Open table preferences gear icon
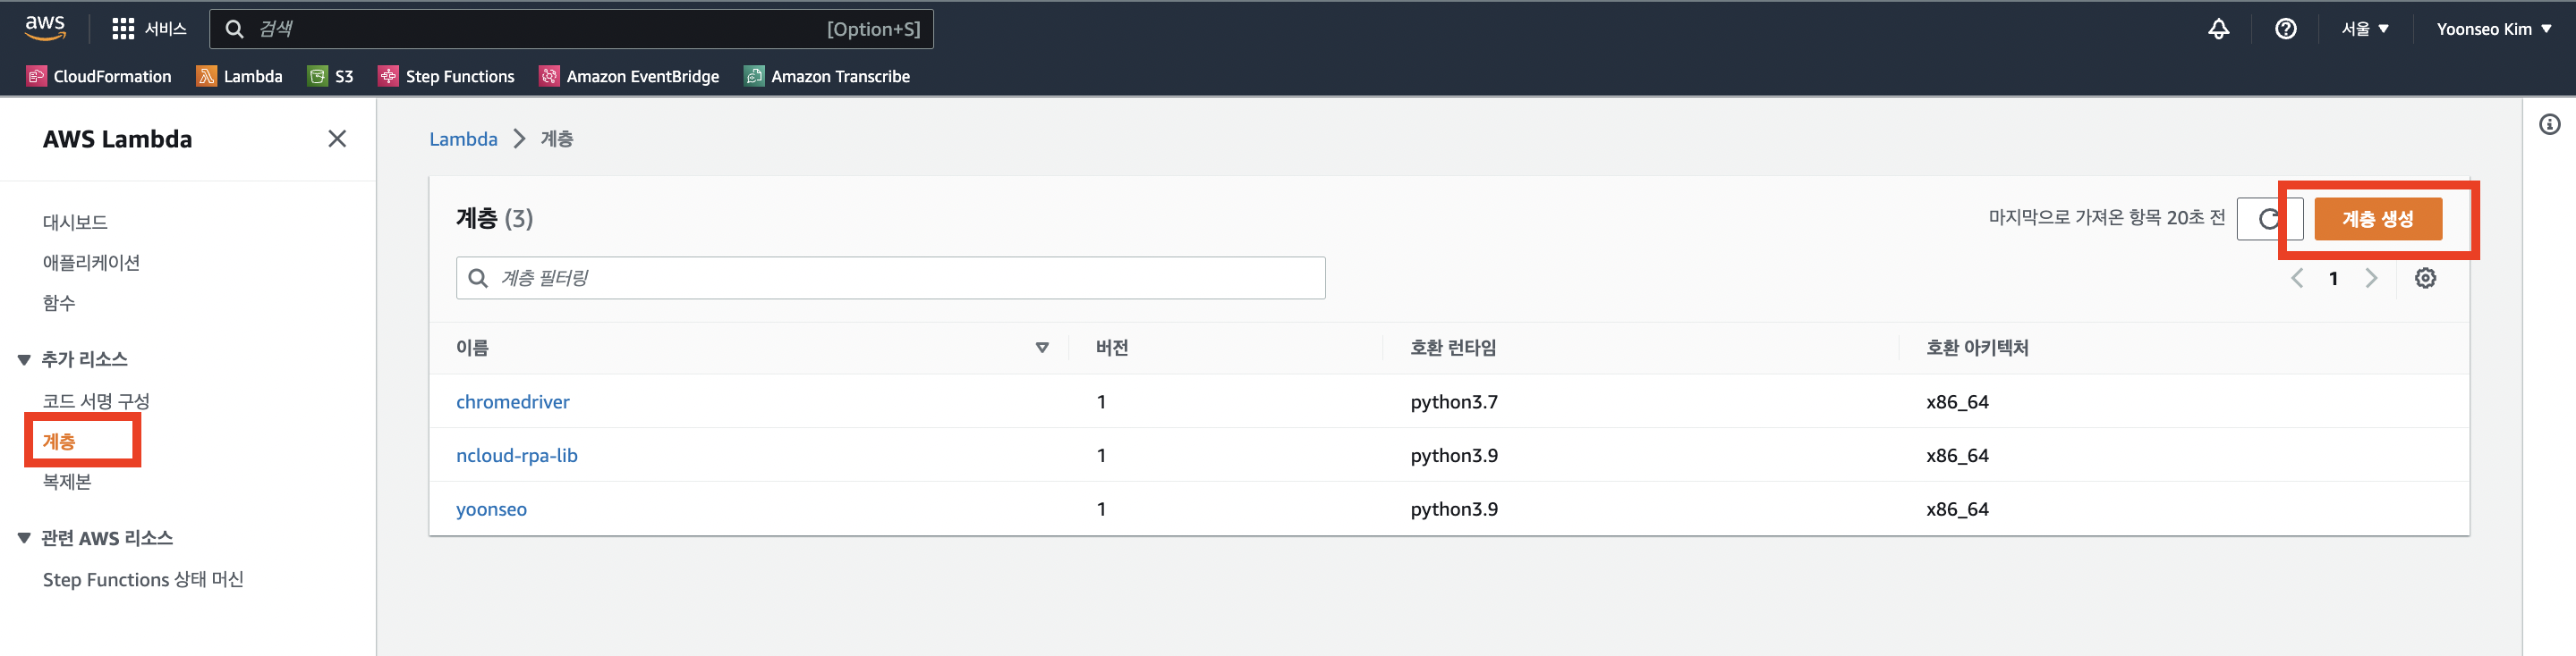Viewport: 2576px width, 656px height. (x=2425, y=279)
